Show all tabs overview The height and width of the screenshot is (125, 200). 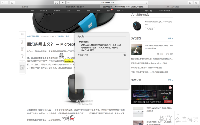pos(196,3)
